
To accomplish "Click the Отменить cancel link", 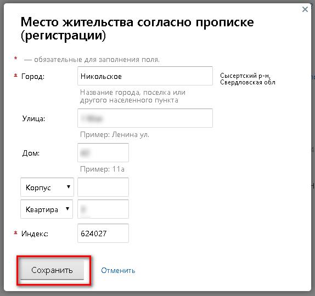I will click(x=118, y=271).
